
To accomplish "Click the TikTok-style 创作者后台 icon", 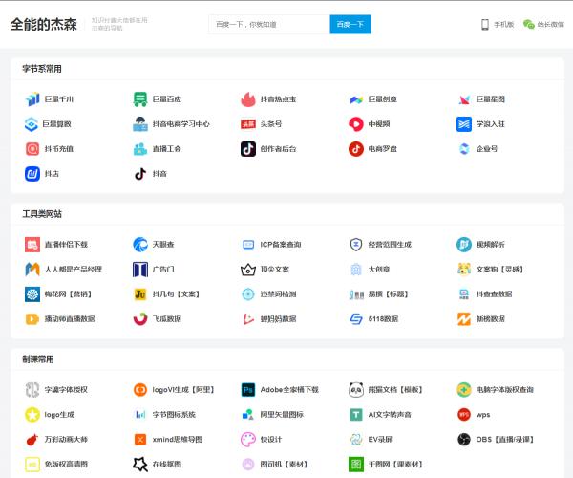I will coord(248,149).
